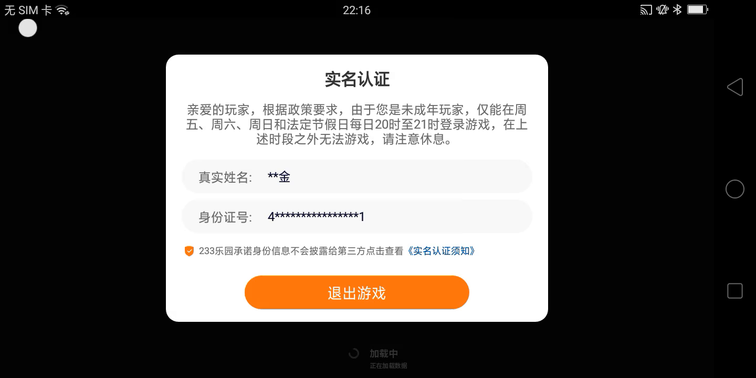Tap the loading spinner beside 加载中
This screenshot has width=756, height=378.
(x=354, y=354)
